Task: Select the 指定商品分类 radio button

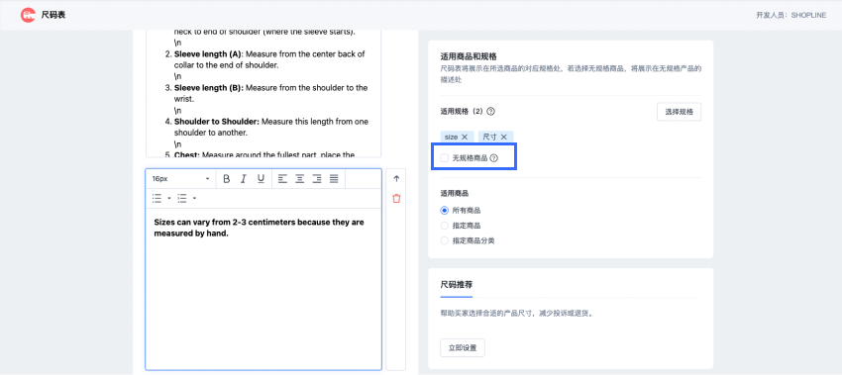Action: [x=444, y=240]
